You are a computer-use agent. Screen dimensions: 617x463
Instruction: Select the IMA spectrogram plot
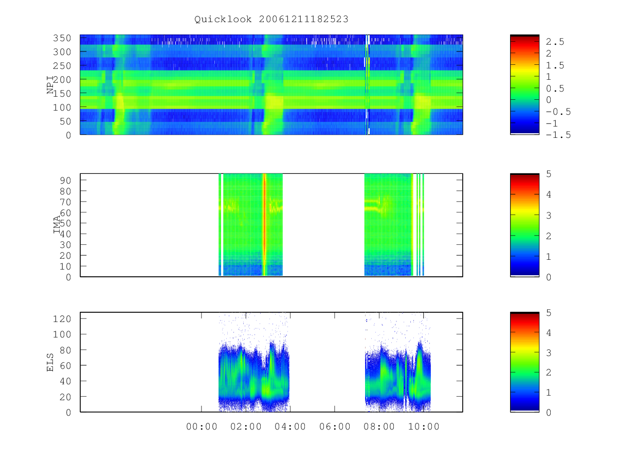tap(271, 225)
